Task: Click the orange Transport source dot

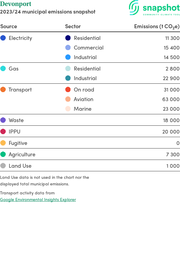Action: tap(3, 90)
